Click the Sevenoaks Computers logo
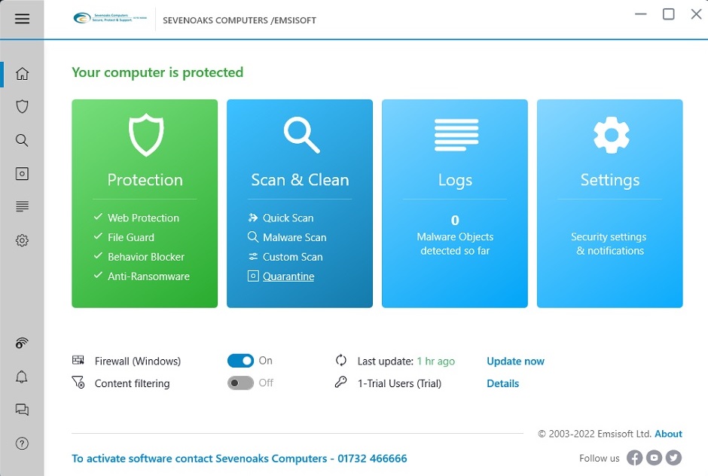The height and width of the screenshot is (476, 708). [110, 19]
